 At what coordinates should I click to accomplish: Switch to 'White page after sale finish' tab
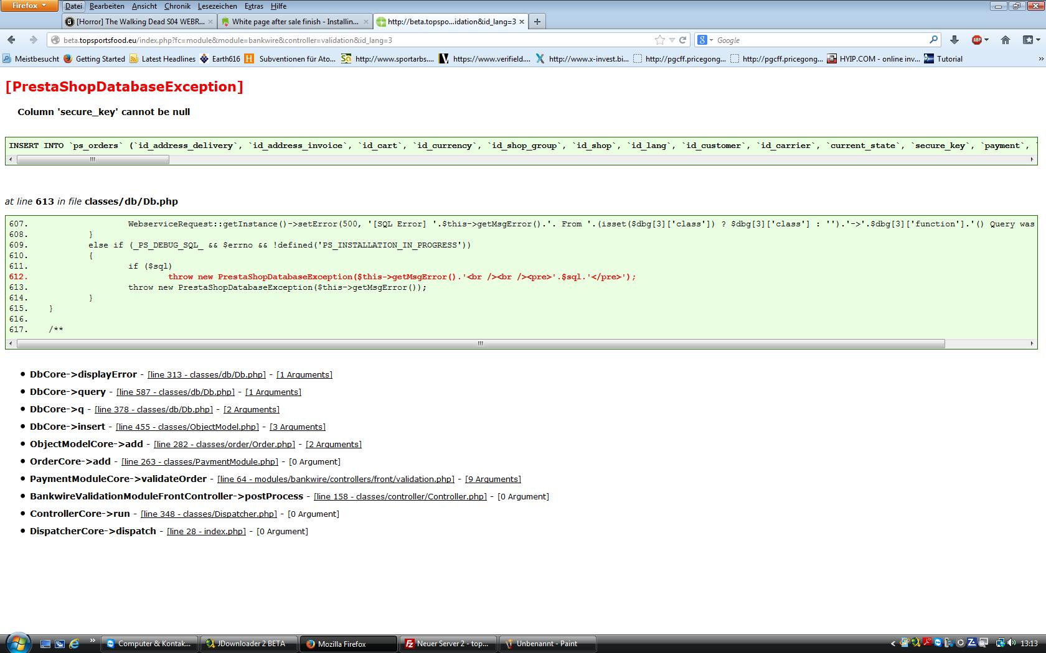click(x=294, y=22)
